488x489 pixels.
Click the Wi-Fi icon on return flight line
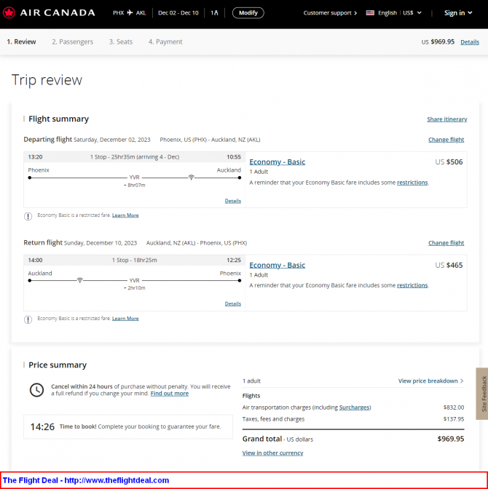(x=80, y=280)
